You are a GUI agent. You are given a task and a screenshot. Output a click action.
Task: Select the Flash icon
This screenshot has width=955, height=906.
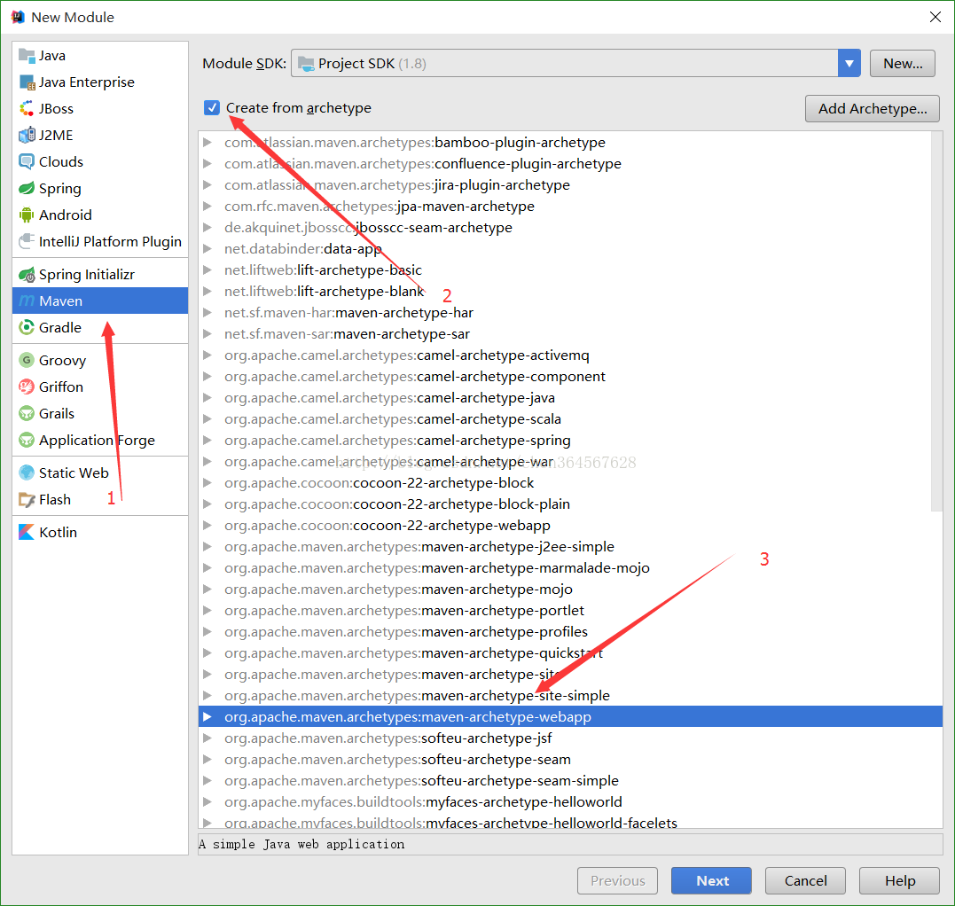pos(27,500)
